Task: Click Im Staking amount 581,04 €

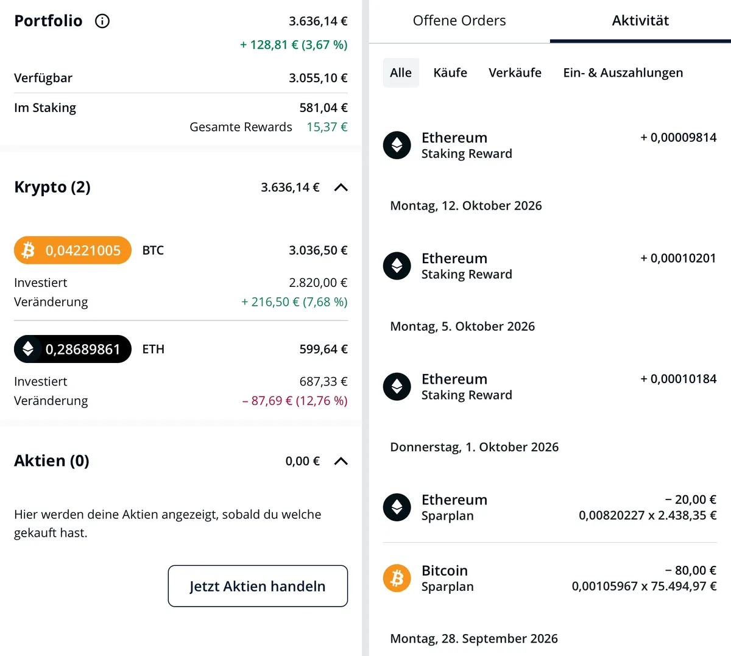Action: 323,108
